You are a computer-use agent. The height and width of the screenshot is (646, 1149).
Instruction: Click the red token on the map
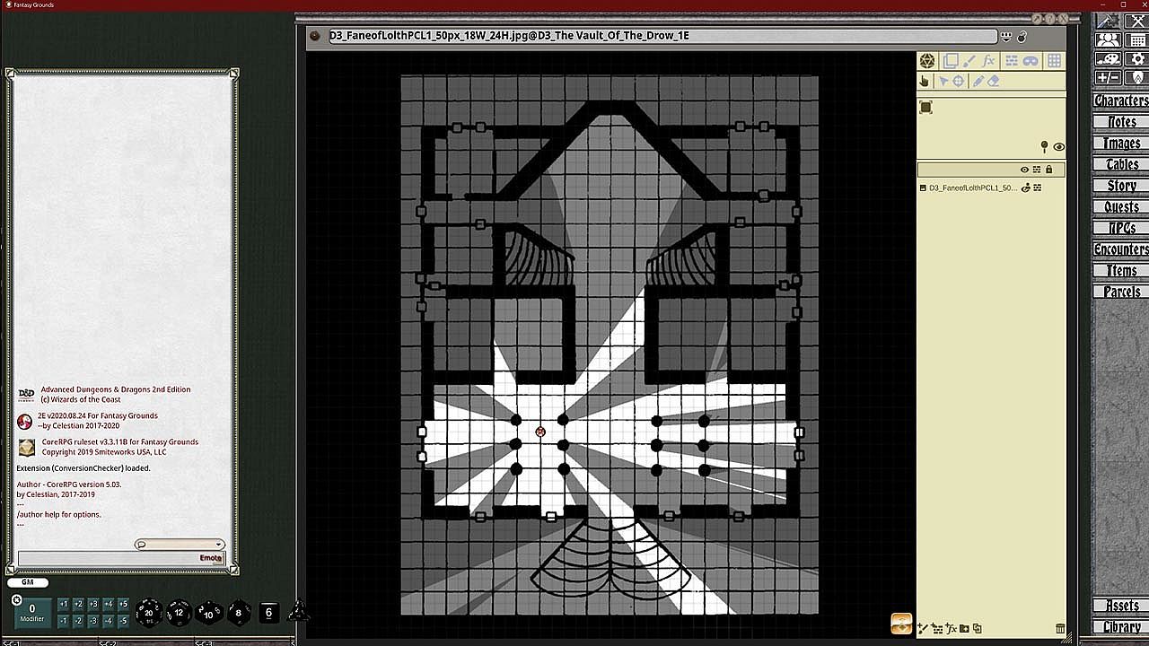coord(540,432)
